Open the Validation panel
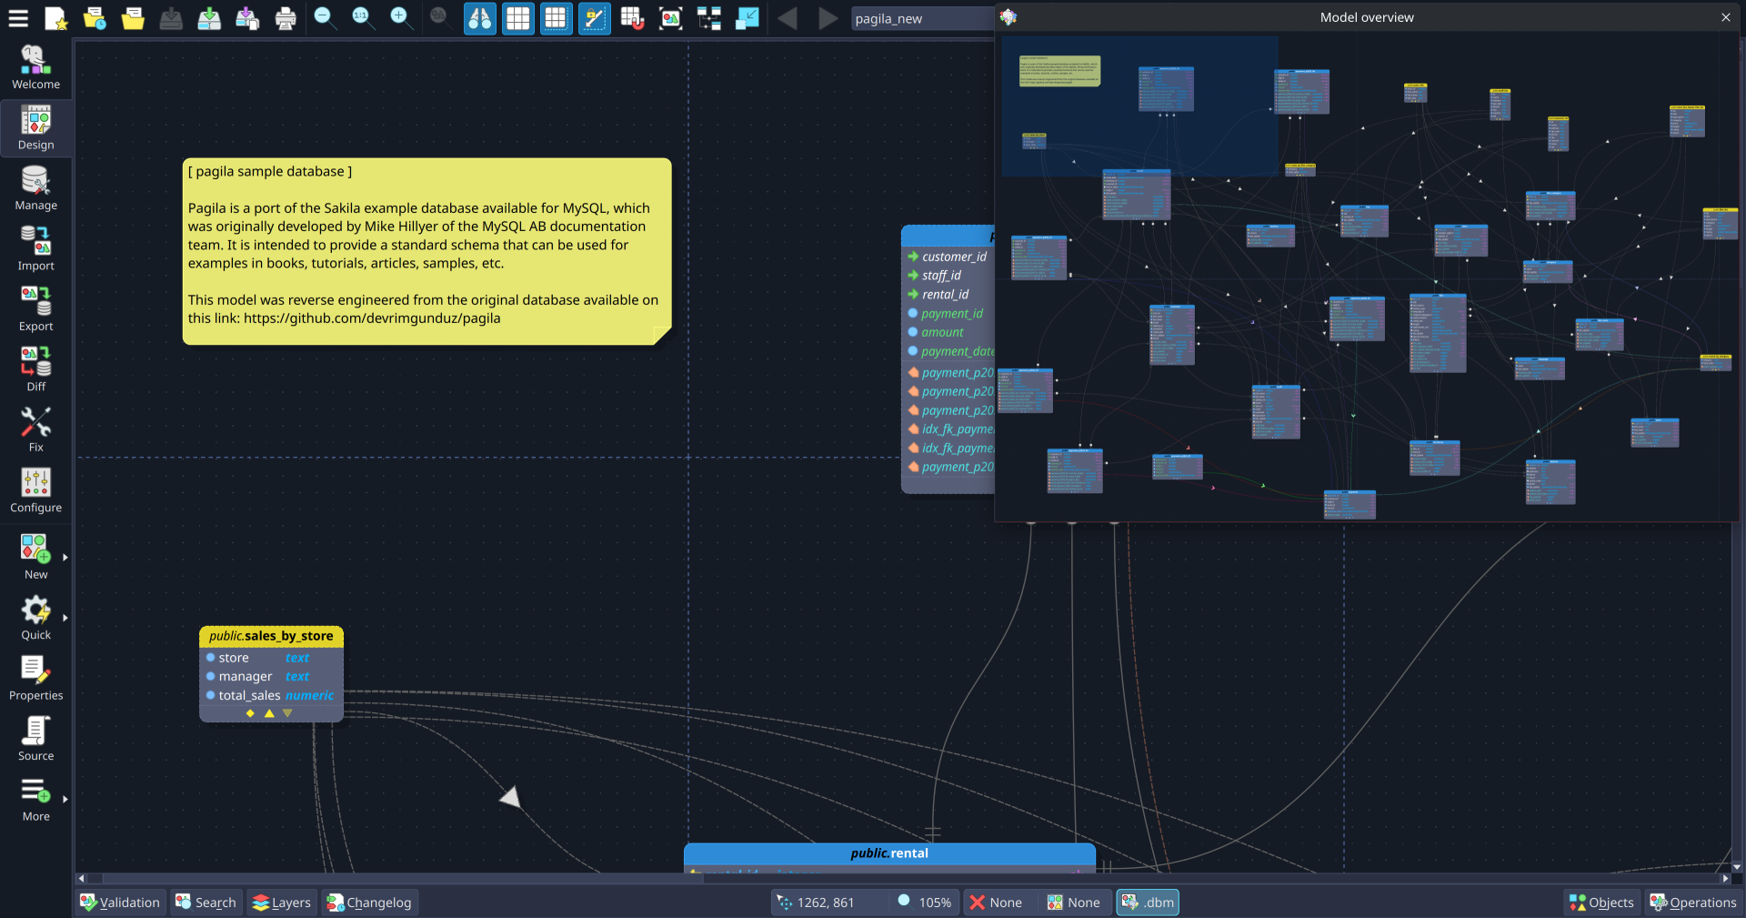Viewport: 1746px width, 918px height. tap(120, 902)
